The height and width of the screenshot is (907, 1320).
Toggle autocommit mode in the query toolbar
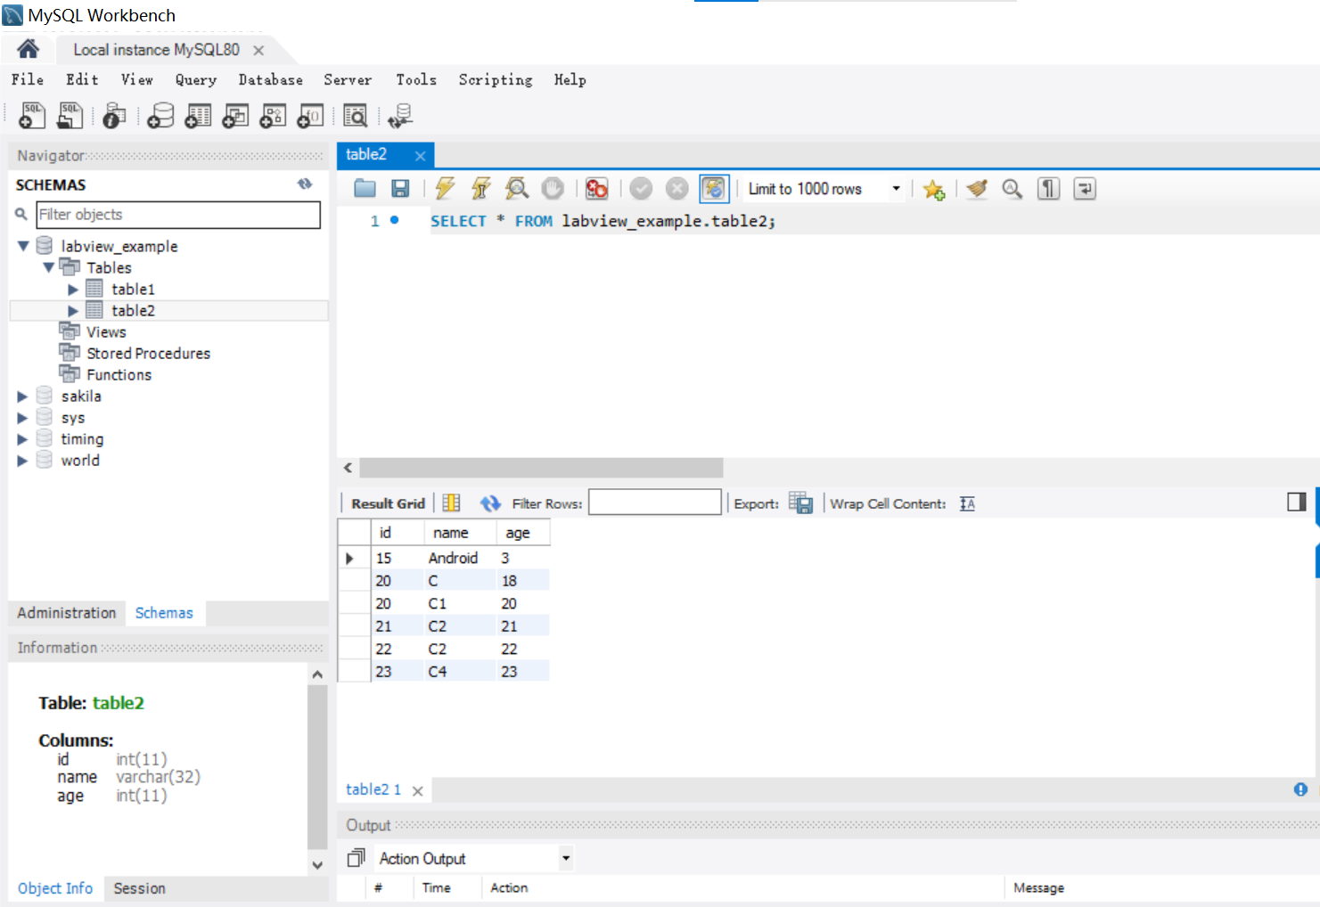coord(713,188)
